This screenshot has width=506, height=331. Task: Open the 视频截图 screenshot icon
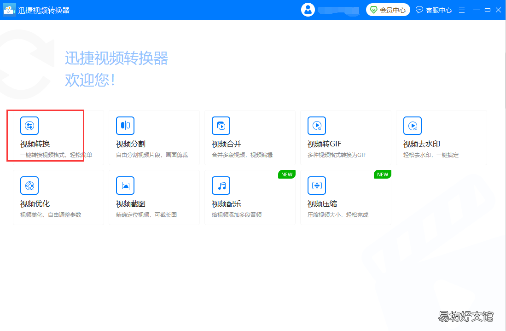point(125,186)
